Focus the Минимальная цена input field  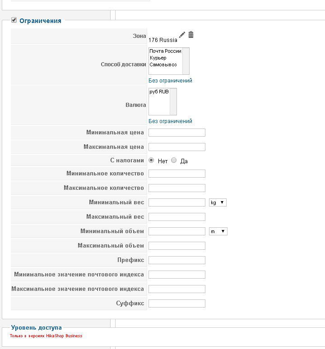[176, 133]
